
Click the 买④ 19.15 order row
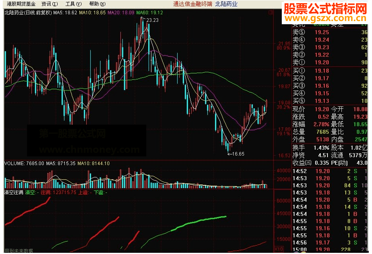(329, 93)
